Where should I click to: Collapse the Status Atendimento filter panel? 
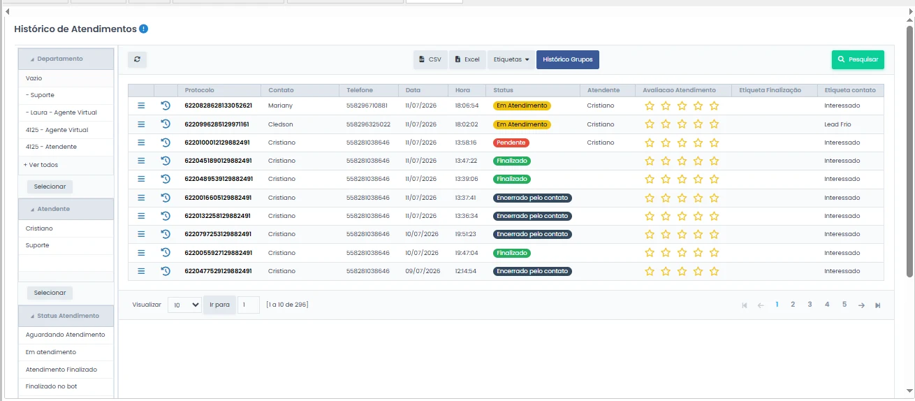(x=66, y=316)
